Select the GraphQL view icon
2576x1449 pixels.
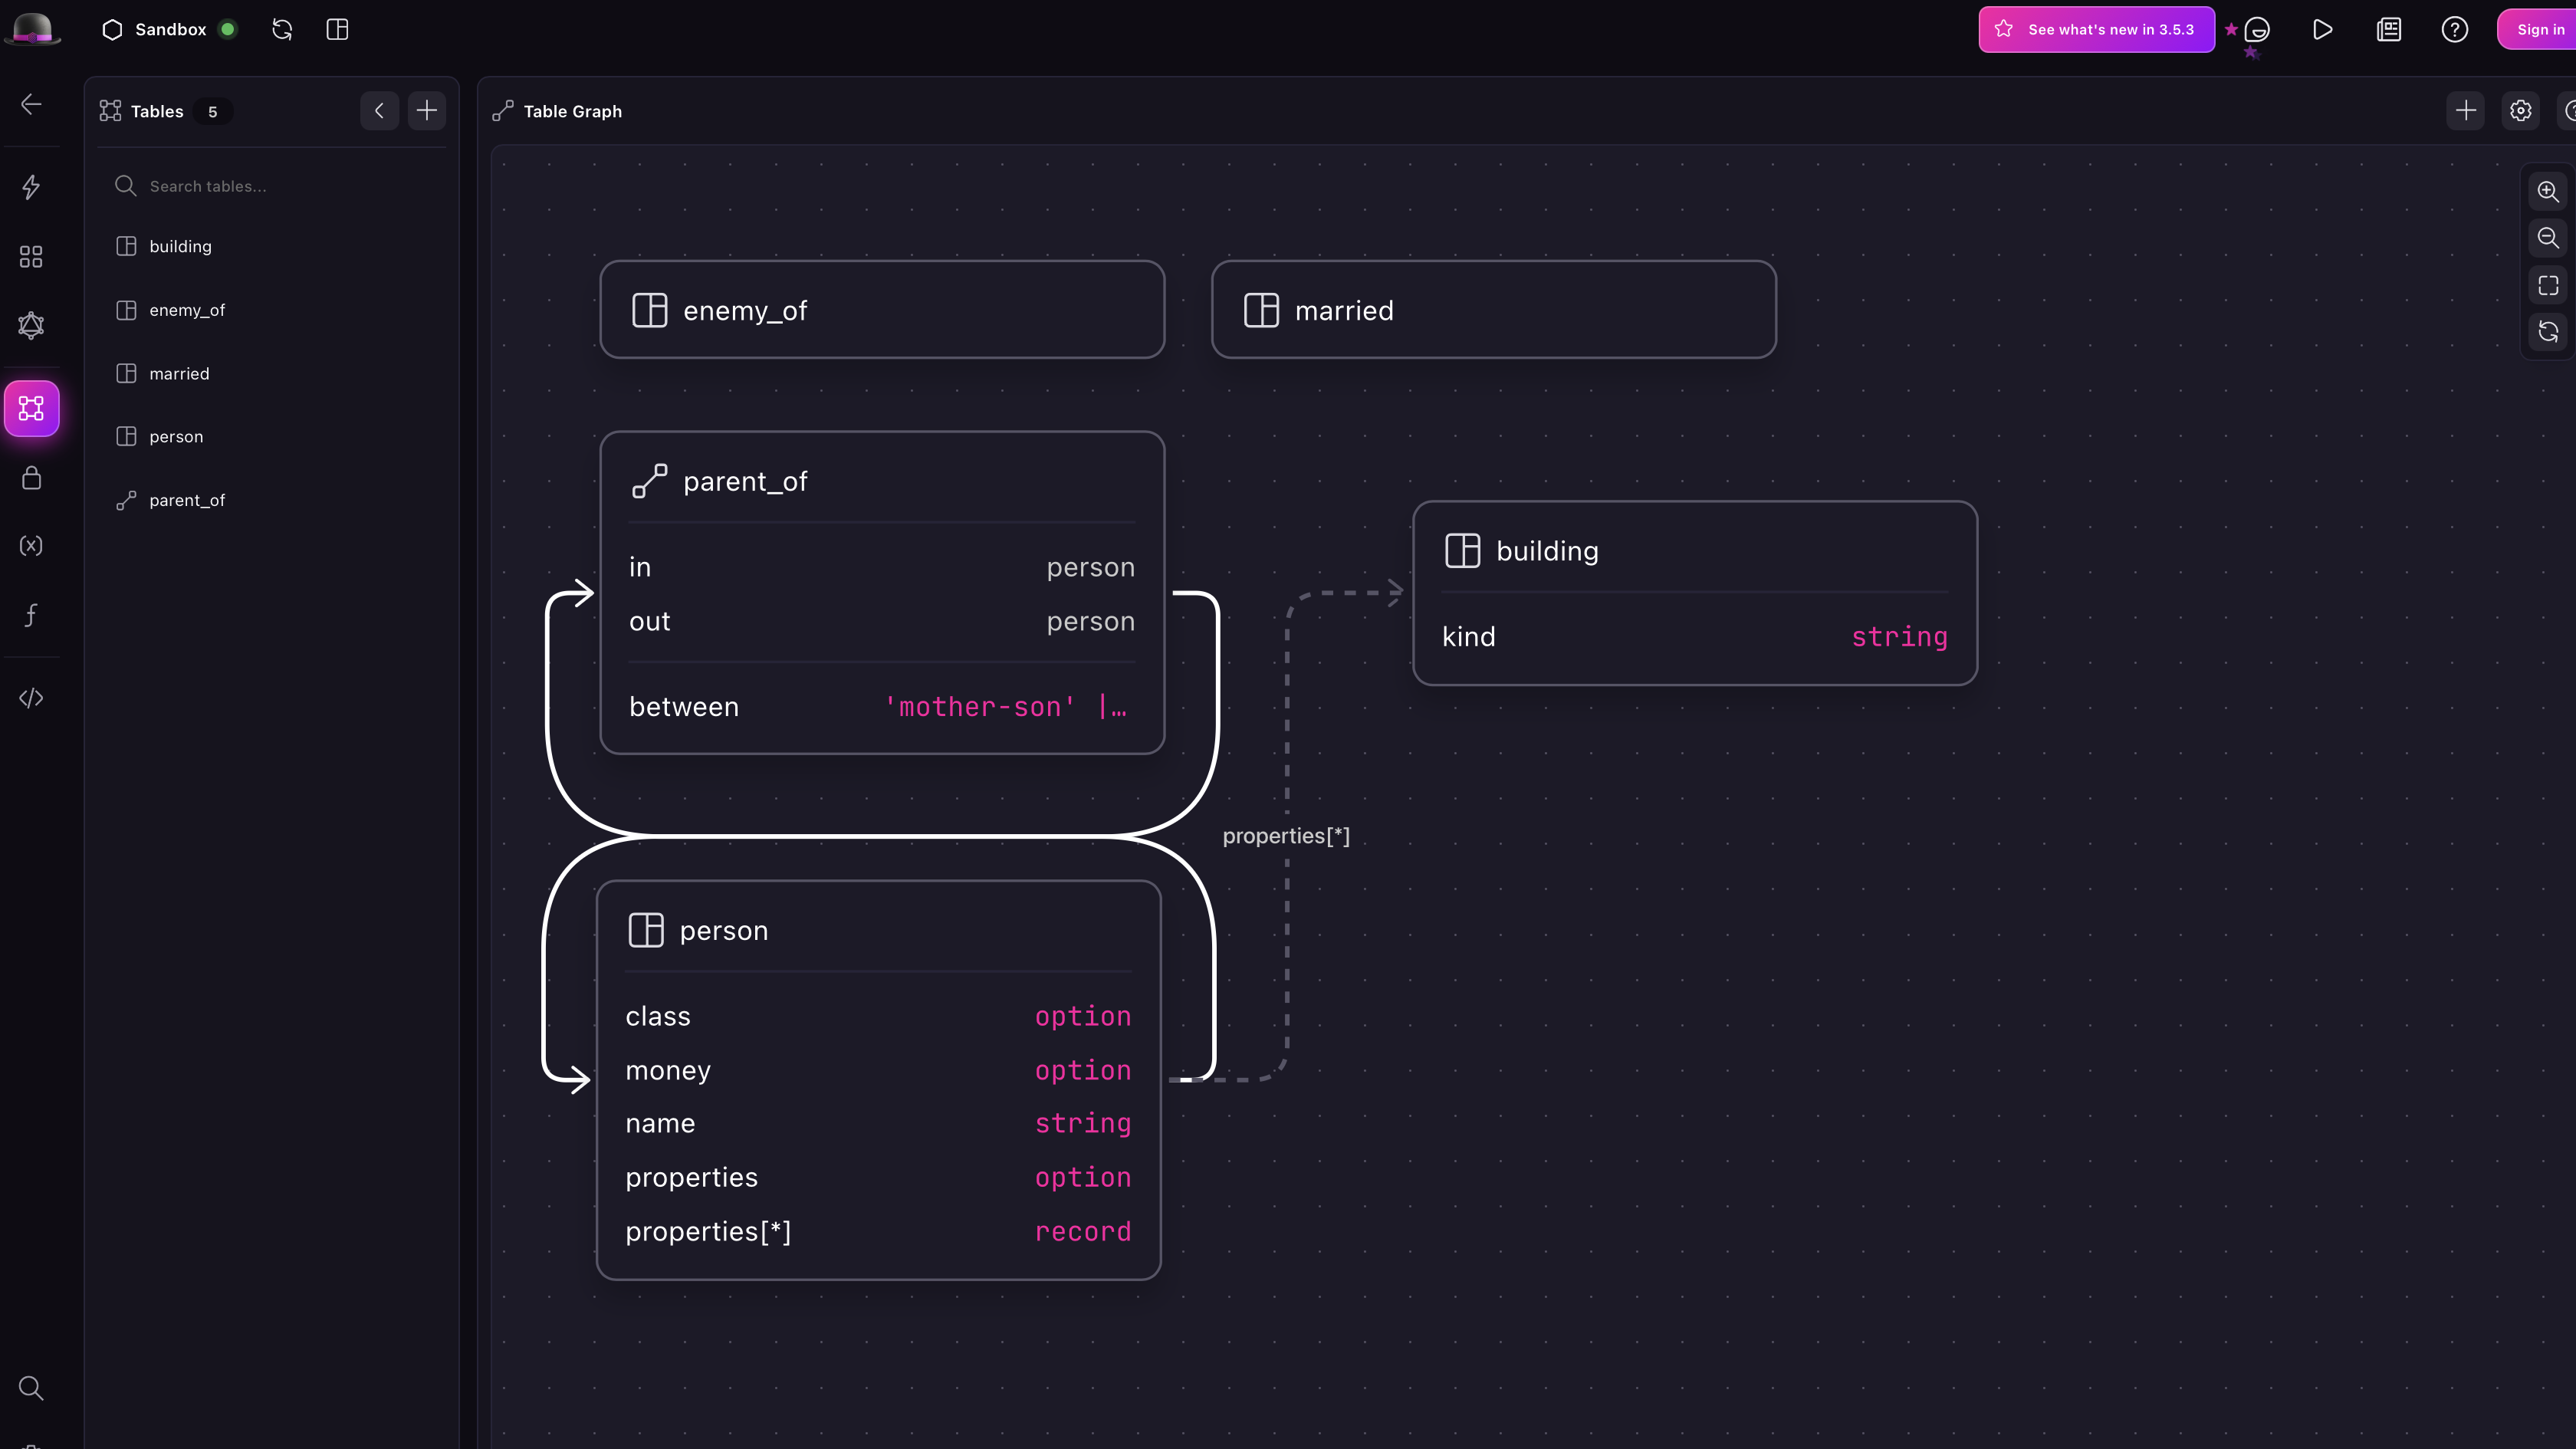(31, 325)
